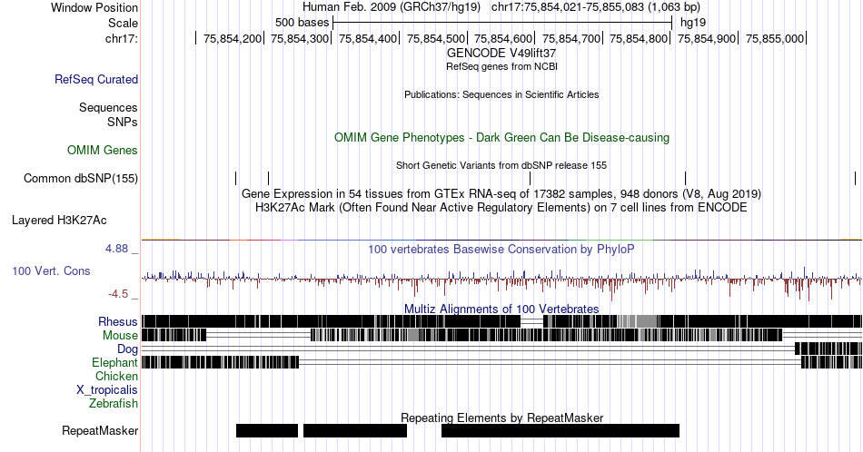Click the RefSeq genes from NCBI title

(501, 66)
